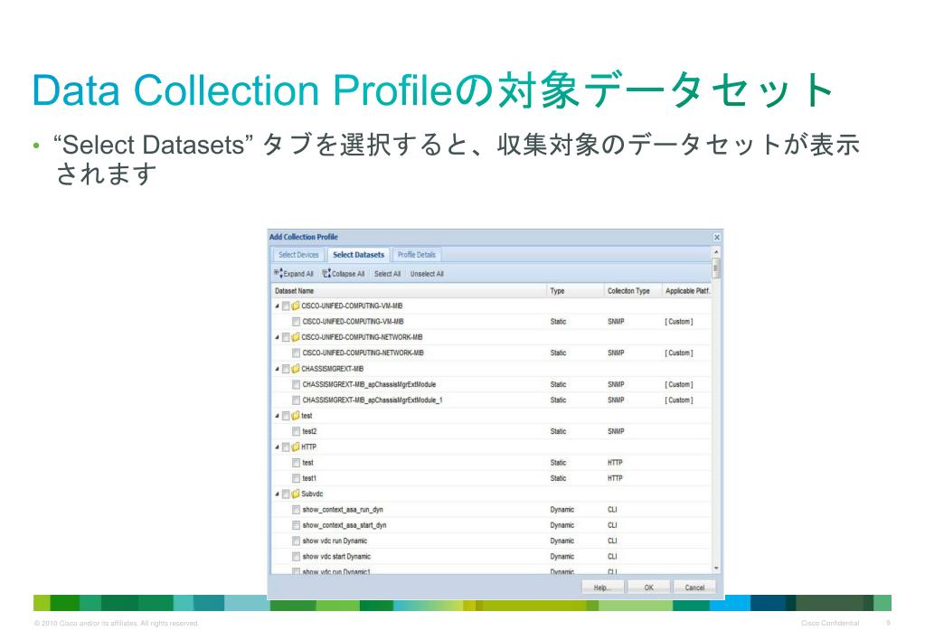
Task: Collapse the Subvdc folder arrow
Action: (278, 494)
